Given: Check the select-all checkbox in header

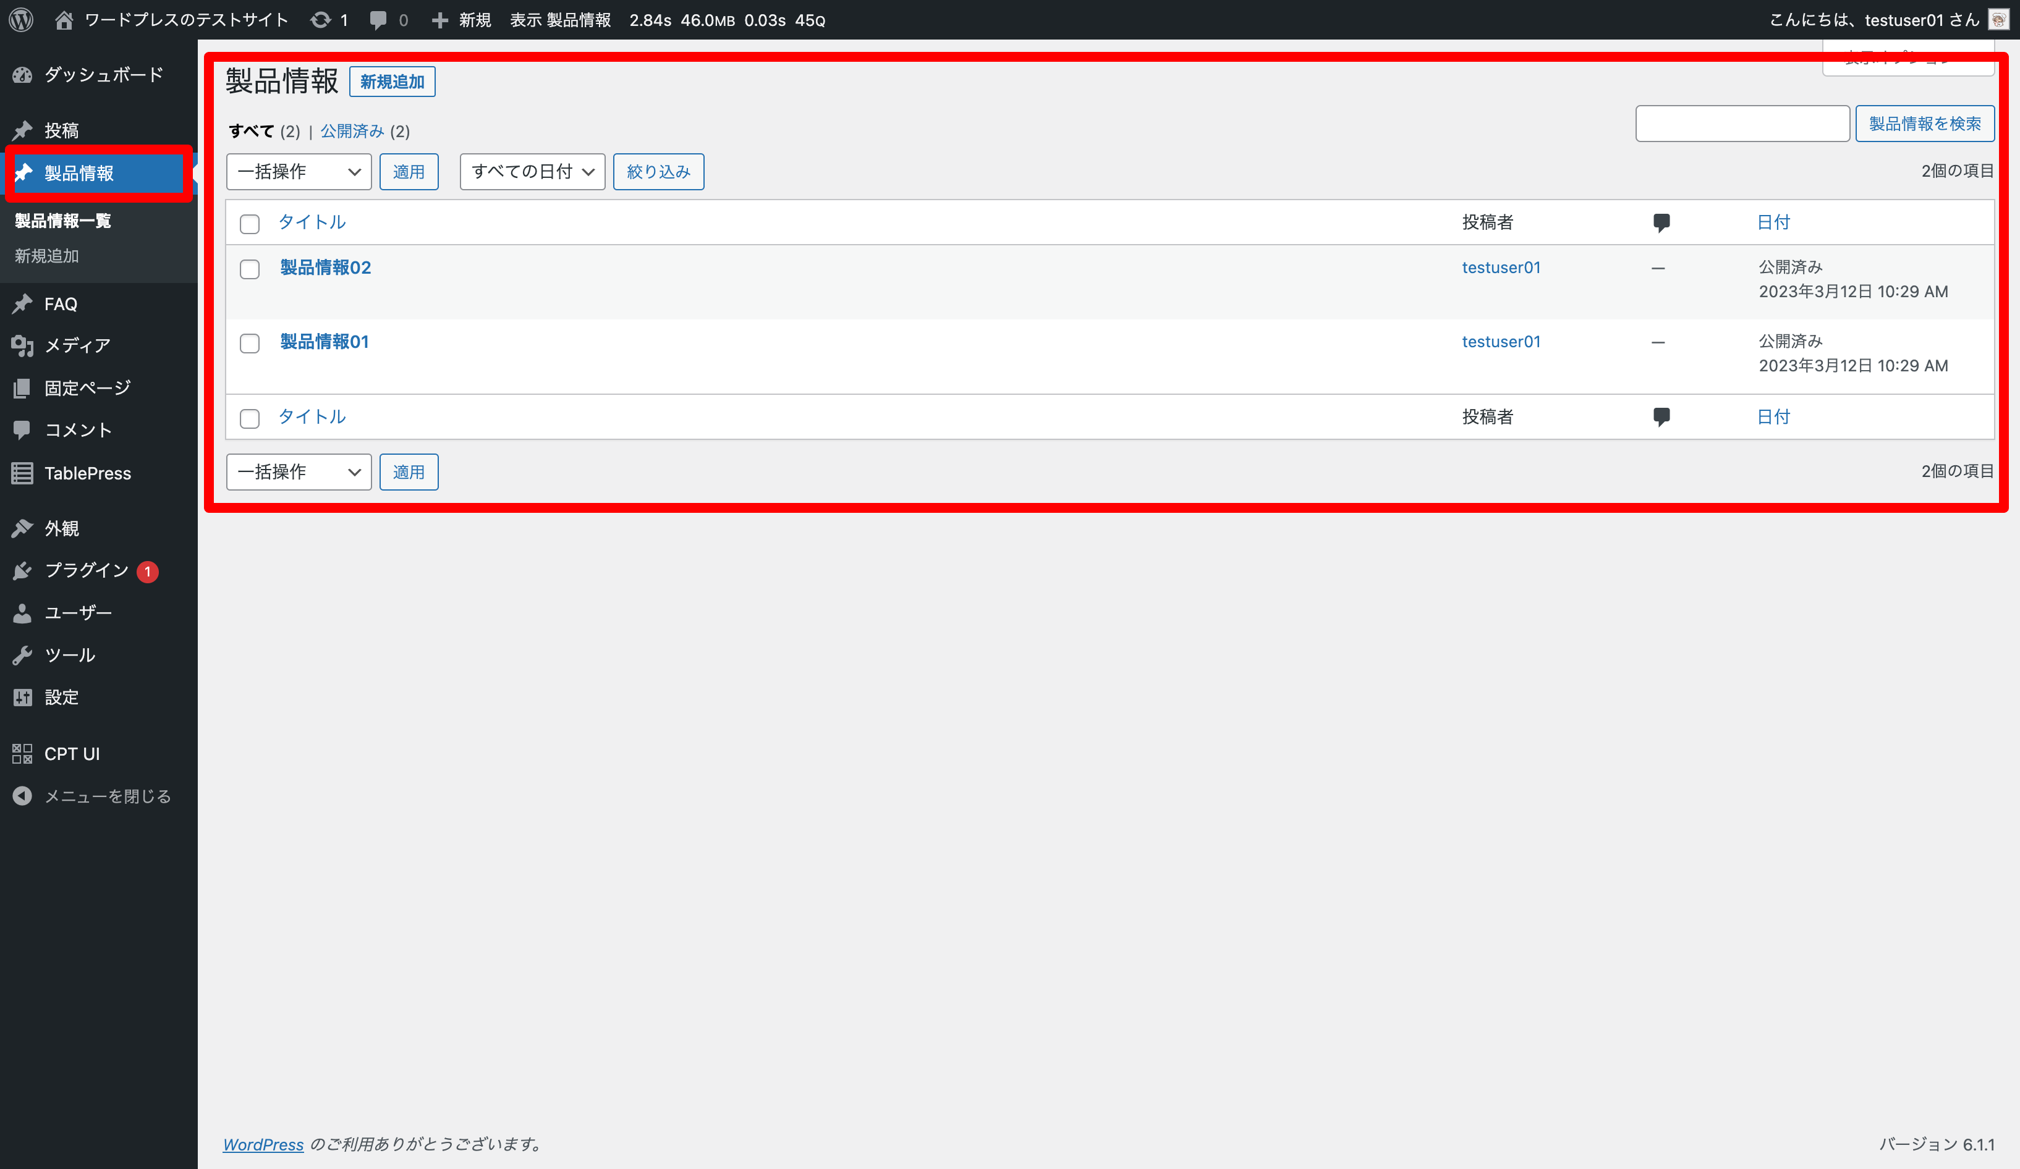Looking at the screenshot, I should coord(249,224).
